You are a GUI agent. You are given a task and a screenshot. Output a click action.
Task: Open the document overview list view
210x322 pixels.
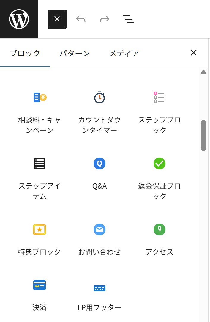coord(128,19)
